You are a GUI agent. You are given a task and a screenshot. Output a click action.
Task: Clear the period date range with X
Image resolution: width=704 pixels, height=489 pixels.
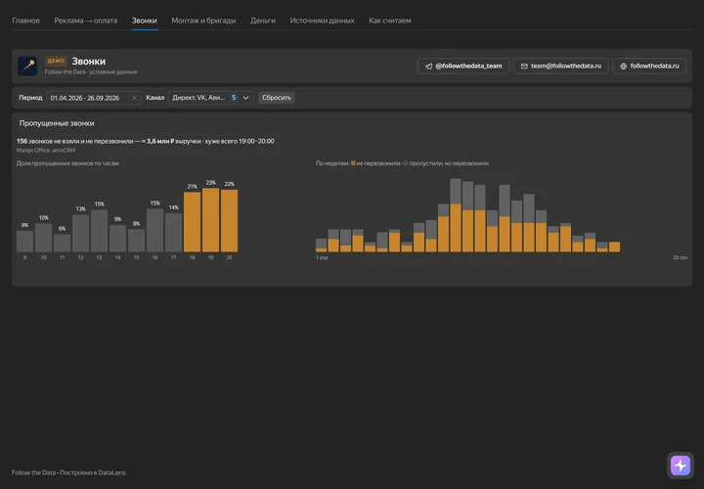pos(134,98)
